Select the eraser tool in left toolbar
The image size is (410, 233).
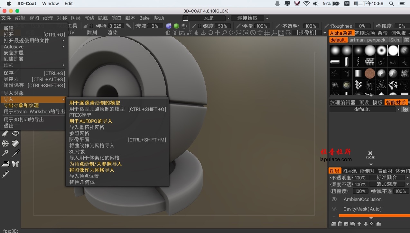5,133
